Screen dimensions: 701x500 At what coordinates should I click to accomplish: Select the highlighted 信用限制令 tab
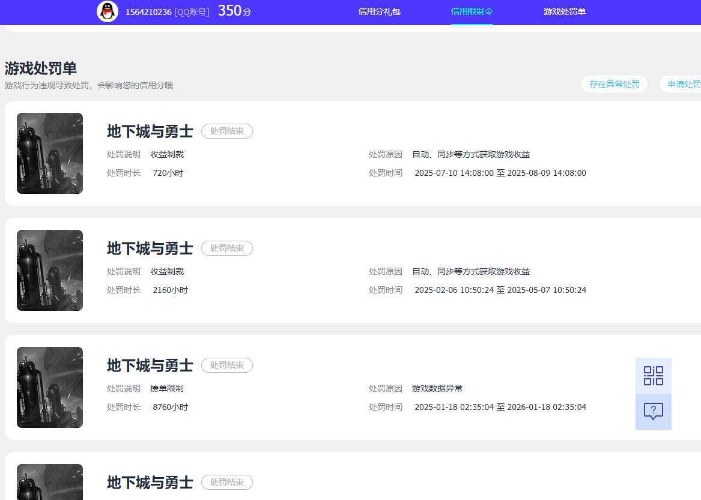pos(472,11)
